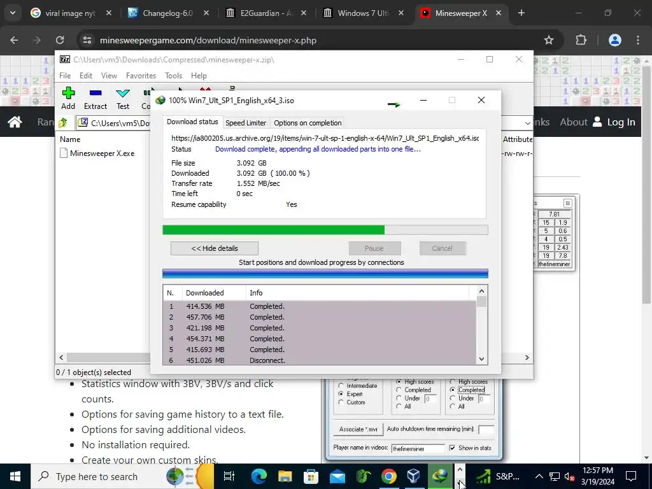Click the Cancel button in download dialog

pos(443,248)
